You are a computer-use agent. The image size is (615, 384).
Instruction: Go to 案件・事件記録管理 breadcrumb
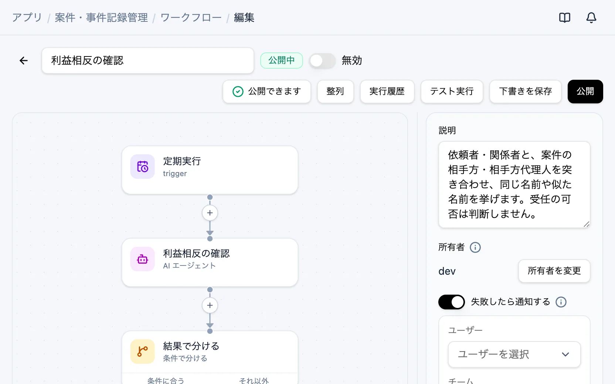pyautogui.click(x=101, y=18)
